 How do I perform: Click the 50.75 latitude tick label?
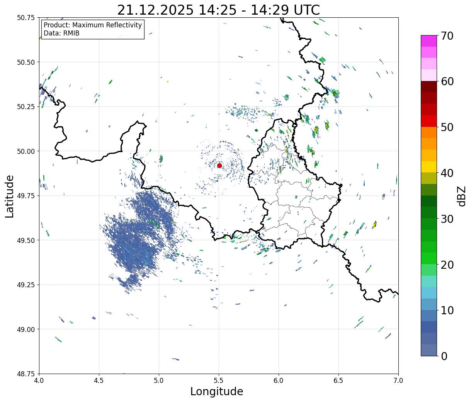pyautogui.click(x=26, y=18)
